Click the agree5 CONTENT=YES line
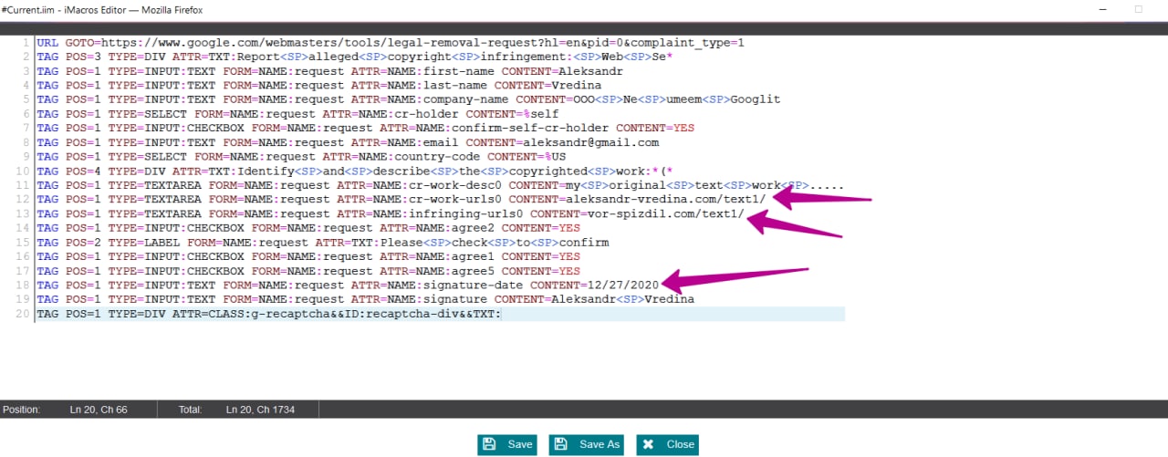Image resolution: width=1168 pixels, height=457 pixels. (308, 272)
